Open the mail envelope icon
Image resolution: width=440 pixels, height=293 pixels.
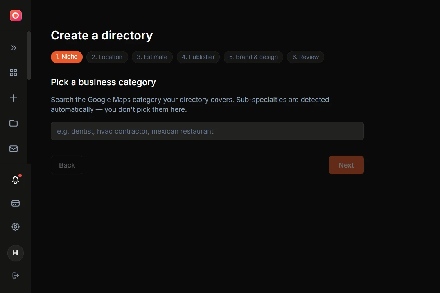13,148
